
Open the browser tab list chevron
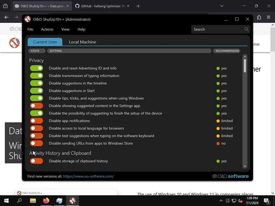coord(222,6)
